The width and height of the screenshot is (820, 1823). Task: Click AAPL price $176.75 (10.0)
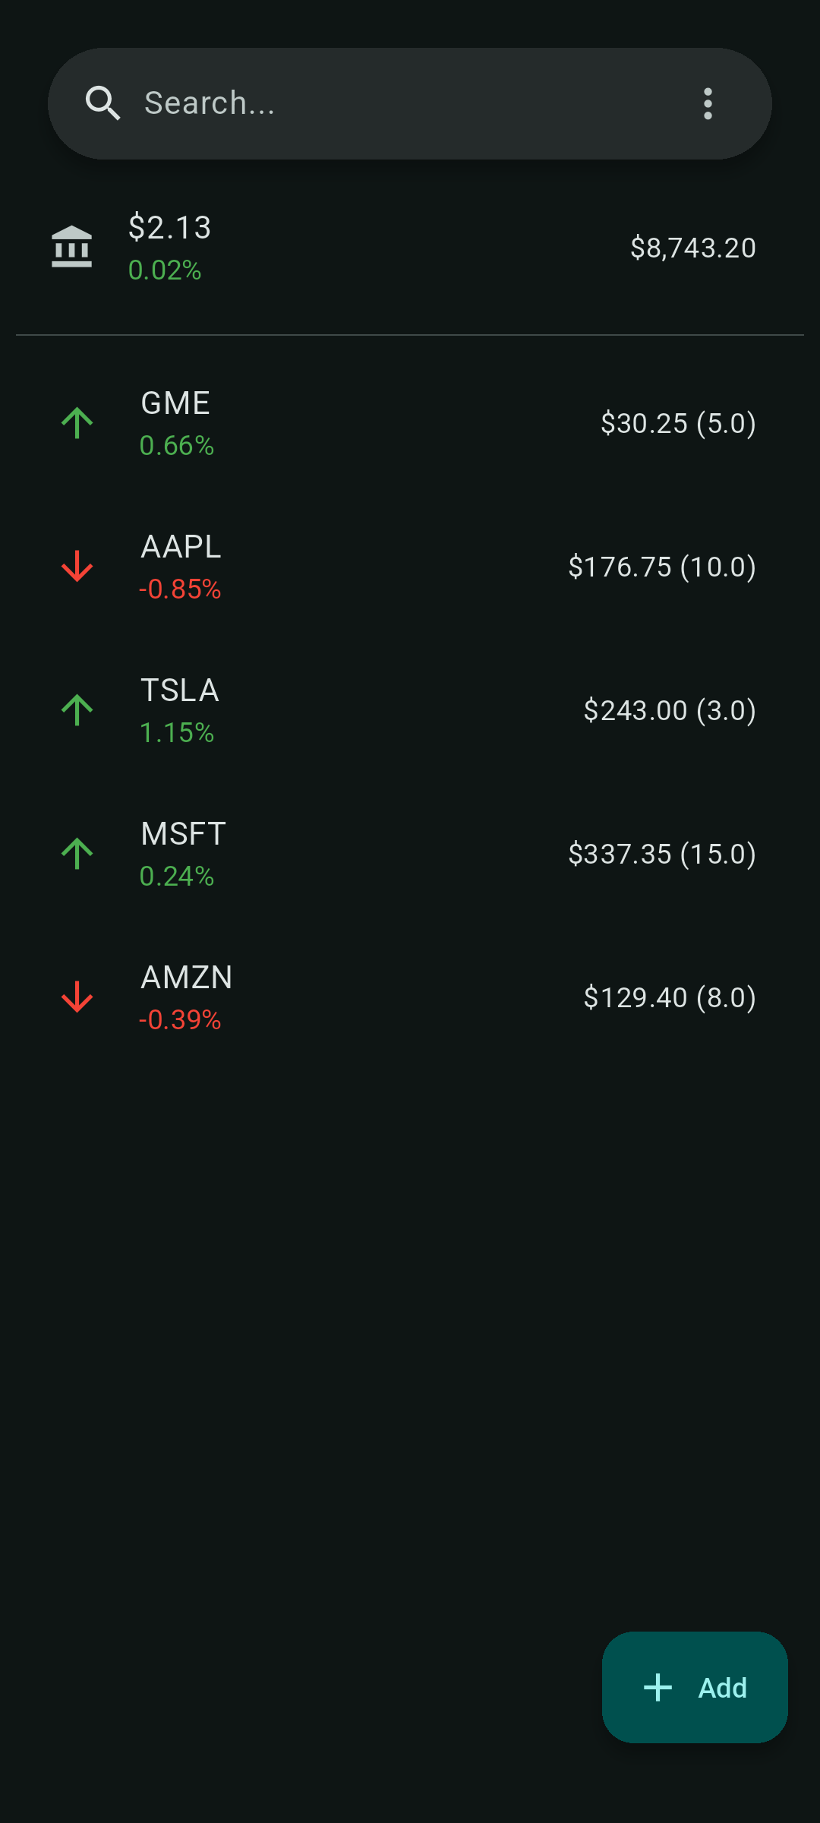point(661,567)
